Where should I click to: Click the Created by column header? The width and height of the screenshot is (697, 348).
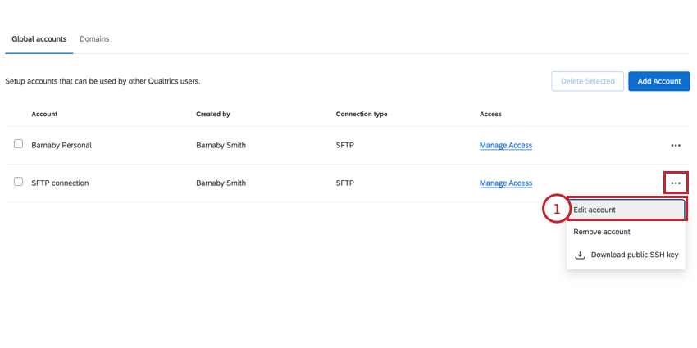pos(213,114)
